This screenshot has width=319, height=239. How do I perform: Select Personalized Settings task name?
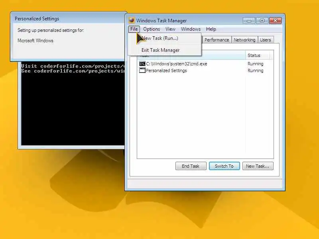pyautogui.click(x=166, y=71)
